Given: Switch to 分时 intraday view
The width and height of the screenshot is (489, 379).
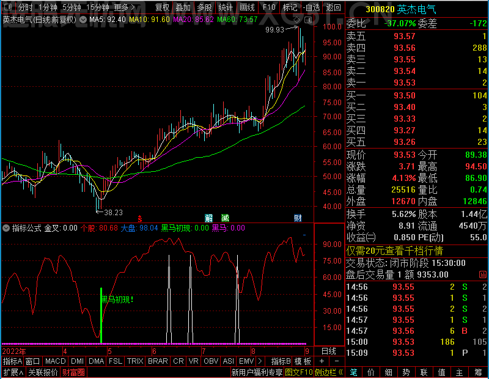Looking at the screenshot, I should (x=25, y=7).
